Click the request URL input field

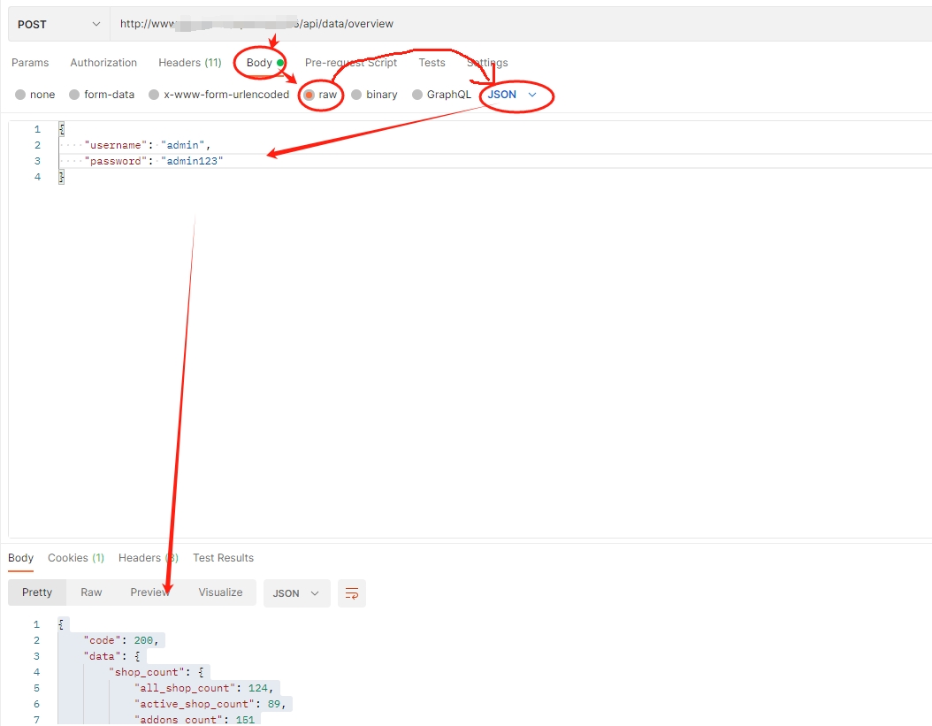(520, 24)
